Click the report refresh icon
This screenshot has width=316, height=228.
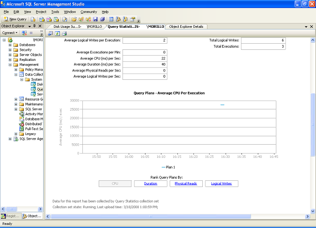click(57, 34)
